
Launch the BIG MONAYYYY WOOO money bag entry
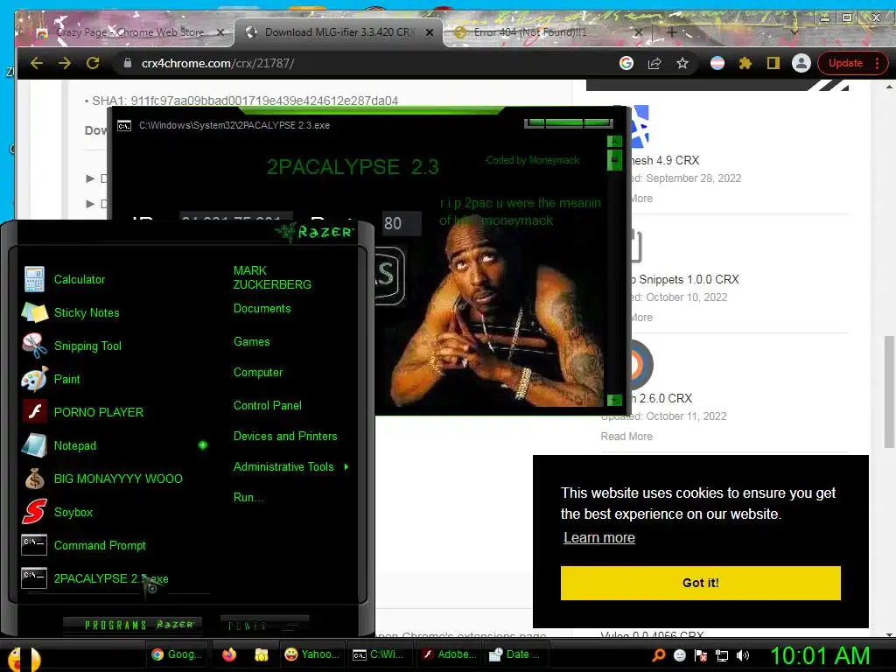click(x=102, y=479)
